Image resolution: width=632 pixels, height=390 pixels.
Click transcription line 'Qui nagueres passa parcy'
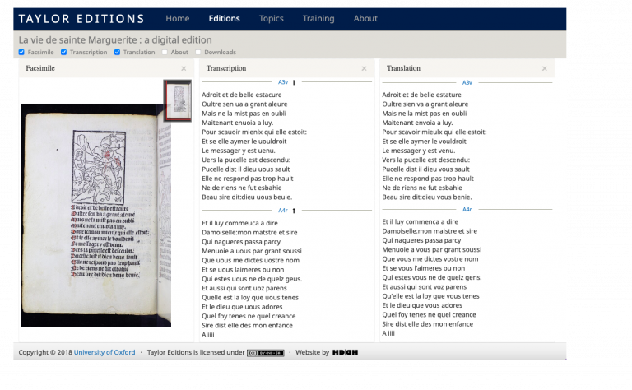(x=241, y=242)
